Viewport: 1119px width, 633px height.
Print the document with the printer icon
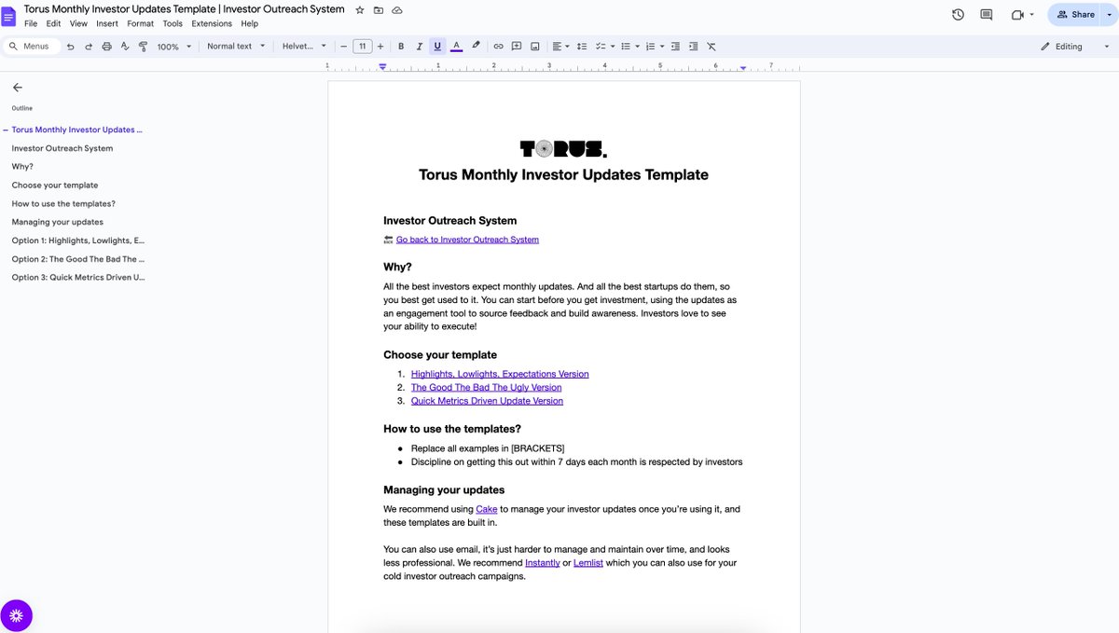(x=106, y=47)
